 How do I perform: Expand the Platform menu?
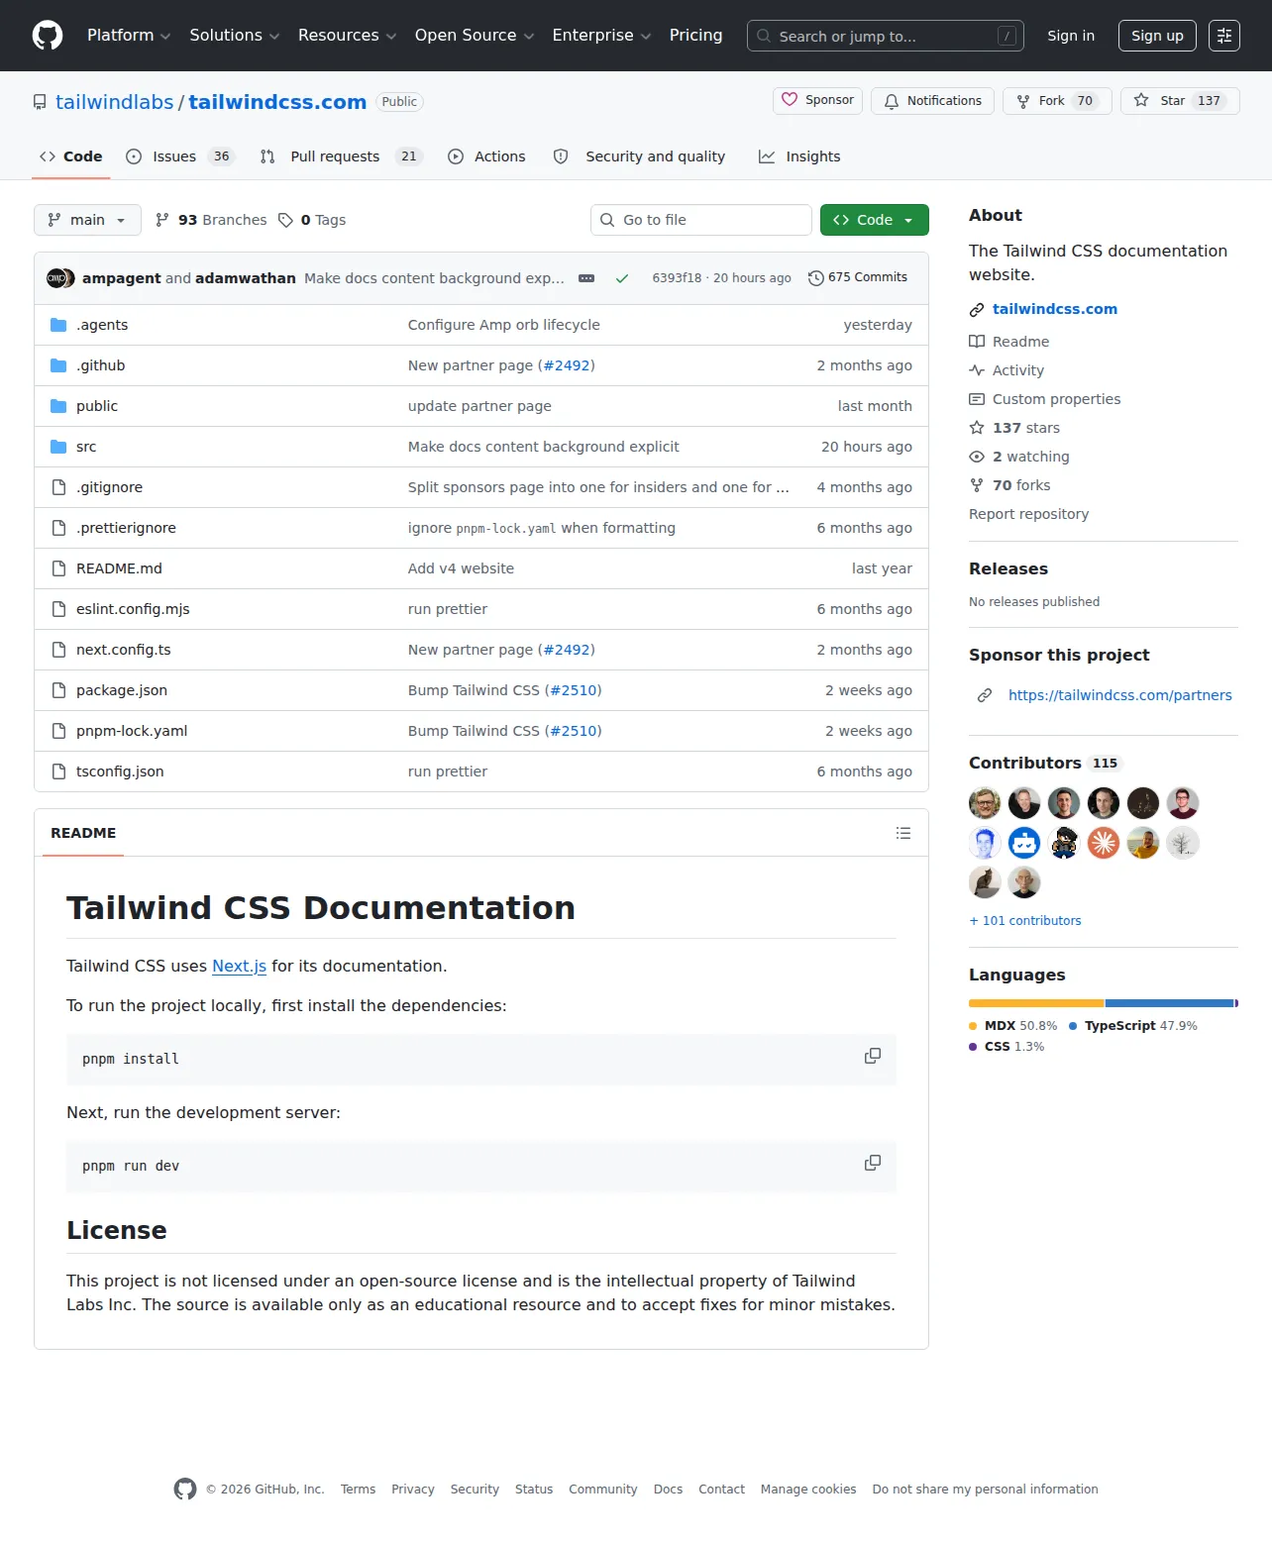(129, 36)
